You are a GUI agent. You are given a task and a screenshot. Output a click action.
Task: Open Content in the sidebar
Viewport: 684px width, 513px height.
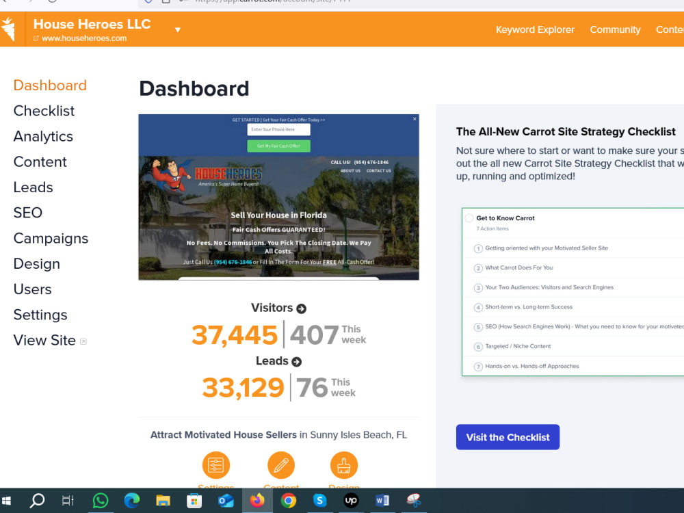pyautogui.click(x=40, y=162)
